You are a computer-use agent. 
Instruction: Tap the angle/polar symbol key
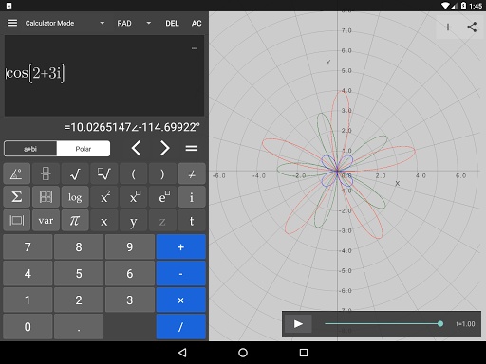(x=17, y=173)
